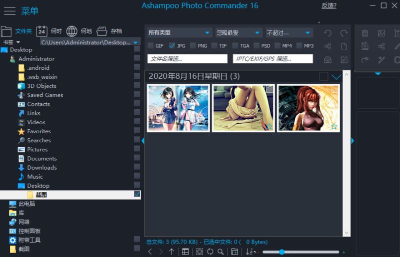400x257 pixels.
Task: Switch to the 何地 location tab
Action: click(x=79, y=31)
